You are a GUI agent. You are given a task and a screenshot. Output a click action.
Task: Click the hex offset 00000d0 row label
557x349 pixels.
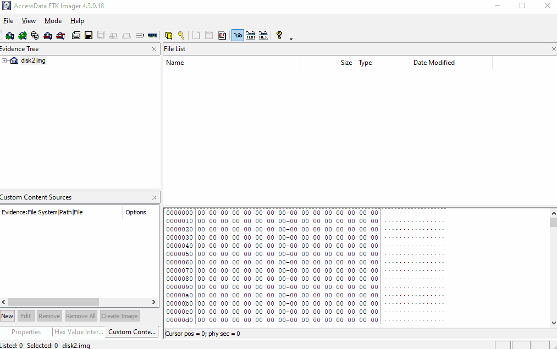pyautogui.click(x=179, y=320)
